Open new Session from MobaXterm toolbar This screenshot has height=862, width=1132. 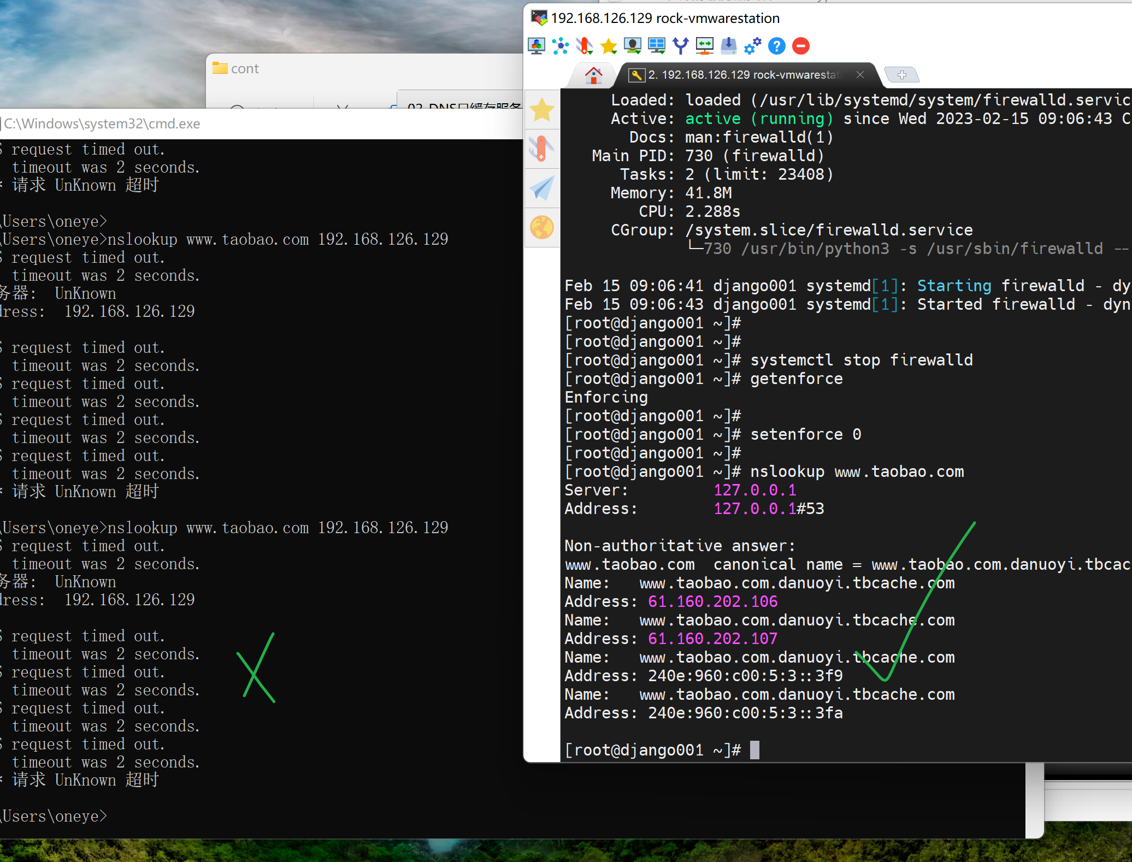point(536,46)
